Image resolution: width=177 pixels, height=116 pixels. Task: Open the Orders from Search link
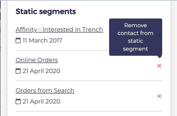pyautogui.click(x=45, y=90)
